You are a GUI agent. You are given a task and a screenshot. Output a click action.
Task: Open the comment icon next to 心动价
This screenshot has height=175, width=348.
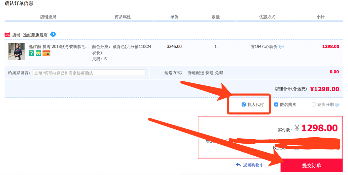[x=281, y=47]
